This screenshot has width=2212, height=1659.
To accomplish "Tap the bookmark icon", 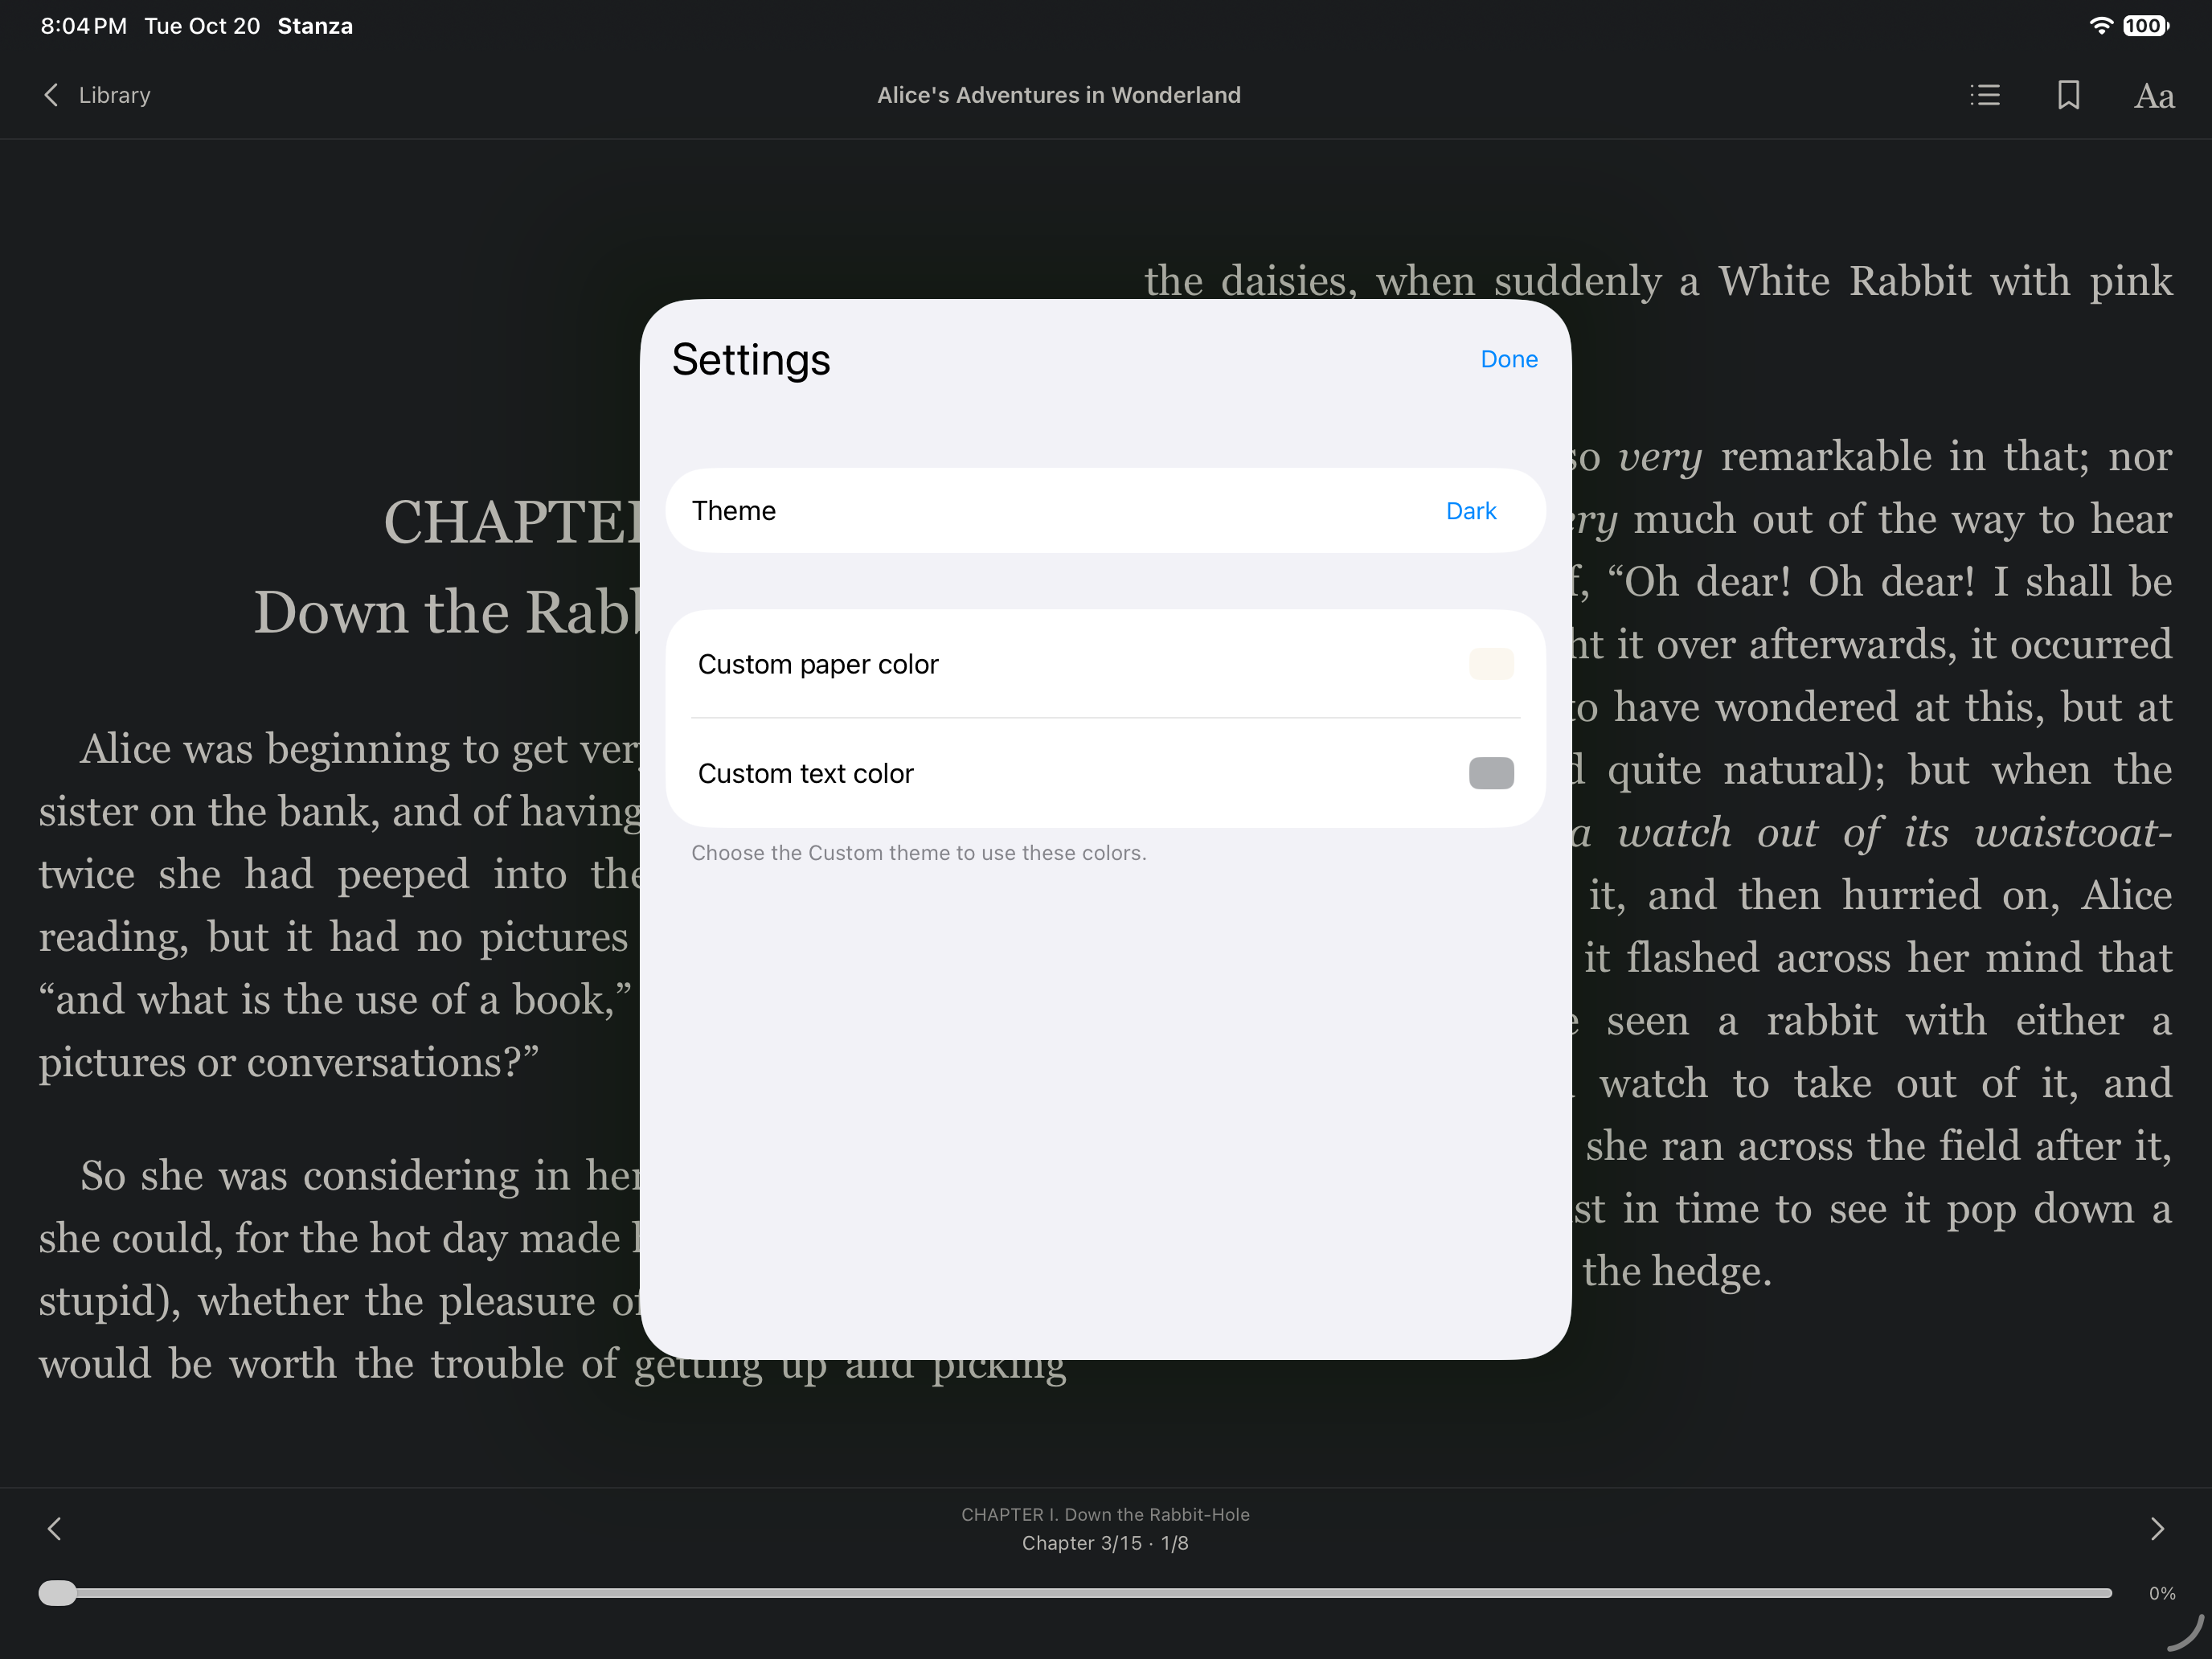I will pos(2069,95).
